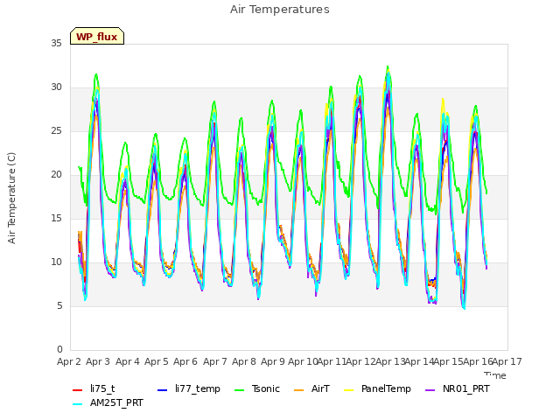Click the green Tsonic legend swatch
This screenshot has height=420, width=560.
[239, 389]
